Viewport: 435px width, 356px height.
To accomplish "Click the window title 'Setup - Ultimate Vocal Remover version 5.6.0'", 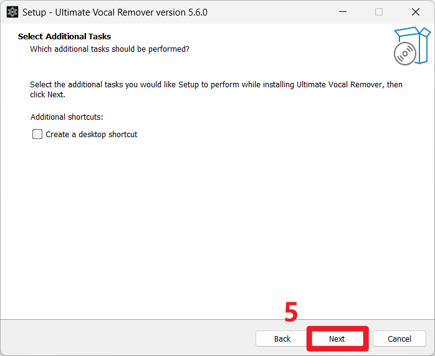I will 115,12.
